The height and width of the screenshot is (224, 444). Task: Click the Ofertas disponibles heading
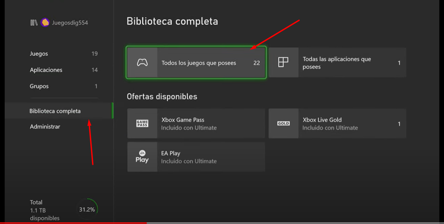(162, 96)
